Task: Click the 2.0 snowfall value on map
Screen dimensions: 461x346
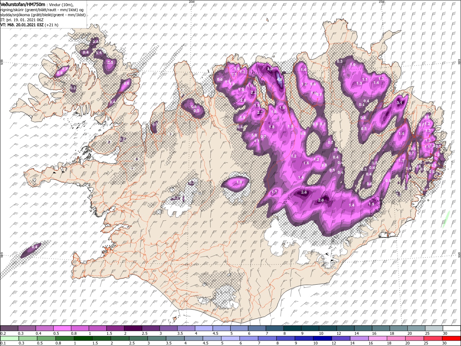Action: (243, 101)
